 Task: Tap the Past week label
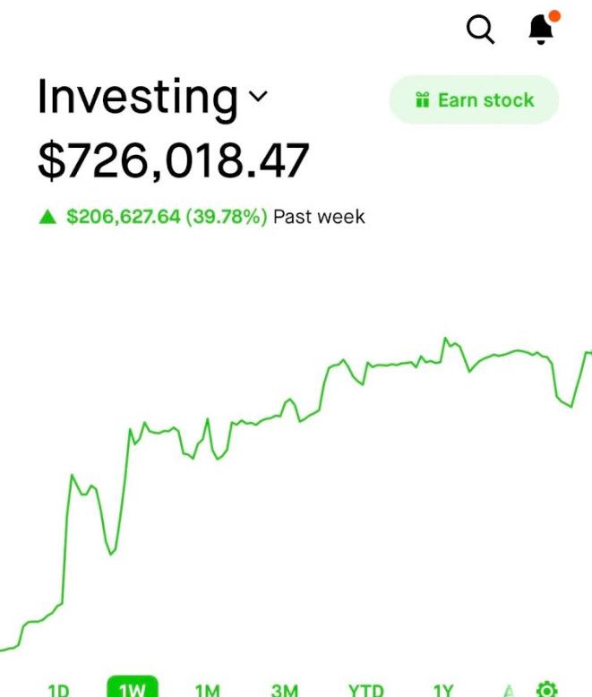(x=319, y=217)
